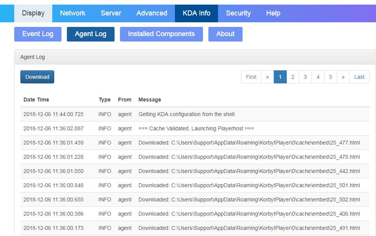Switch to the Display tab

pos(33,13)
